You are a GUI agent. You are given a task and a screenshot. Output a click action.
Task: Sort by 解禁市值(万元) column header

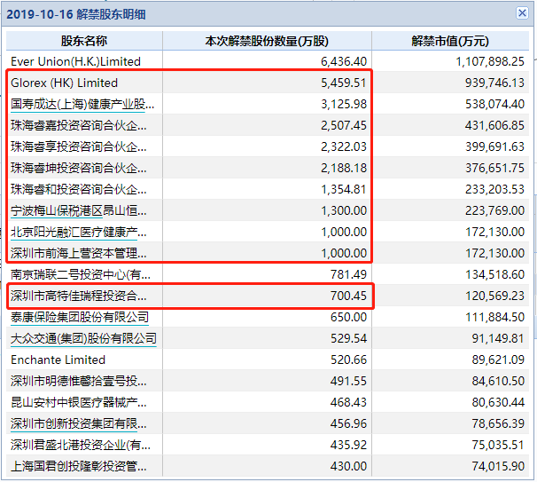coord(450,41)
